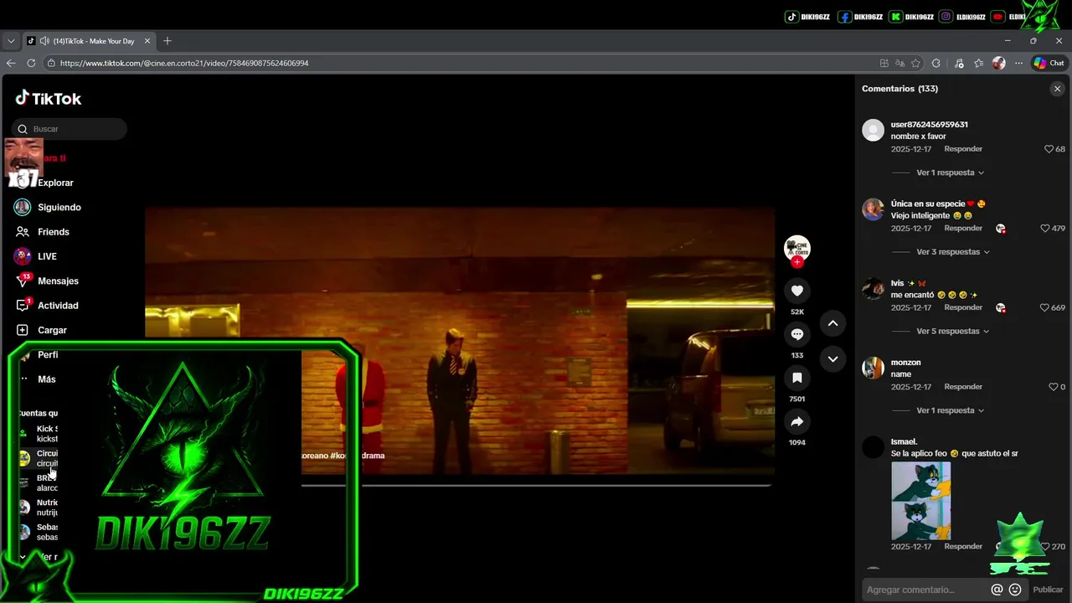
Task: Open the browser extensions puzzle icon
Action: pos(936,63)
